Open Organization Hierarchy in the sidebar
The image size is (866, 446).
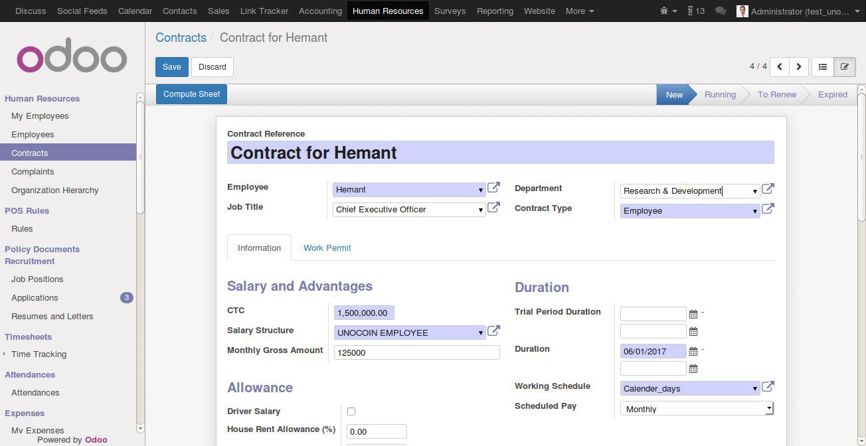(54, 190)
